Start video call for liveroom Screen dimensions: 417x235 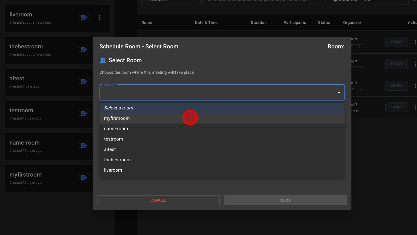pos(84,18)
